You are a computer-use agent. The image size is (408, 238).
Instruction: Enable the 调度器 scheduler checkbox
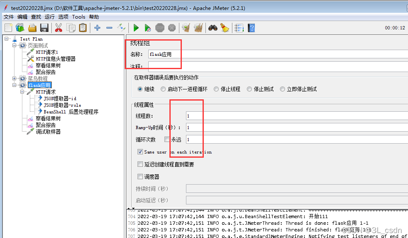(140, 177)
